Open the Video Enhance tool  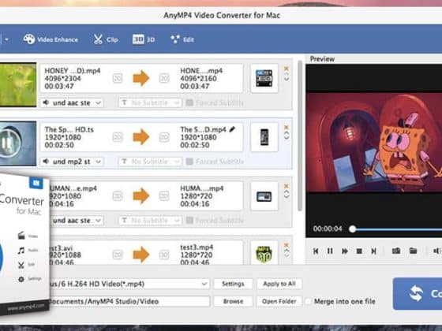(x=51, y=39)
